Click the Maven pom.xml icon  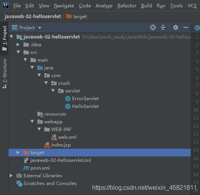tap(26, 168)
